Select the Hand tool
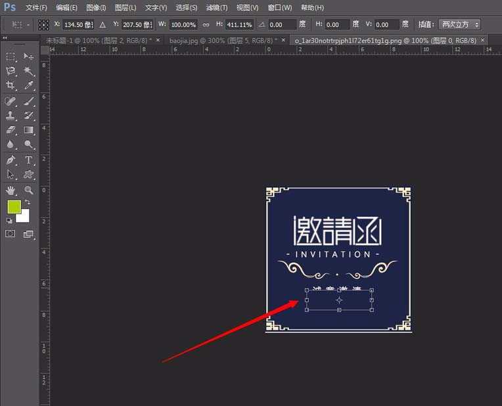Image resolution: width=502 pixels, height=406 pixels. (x=11, y=191)
